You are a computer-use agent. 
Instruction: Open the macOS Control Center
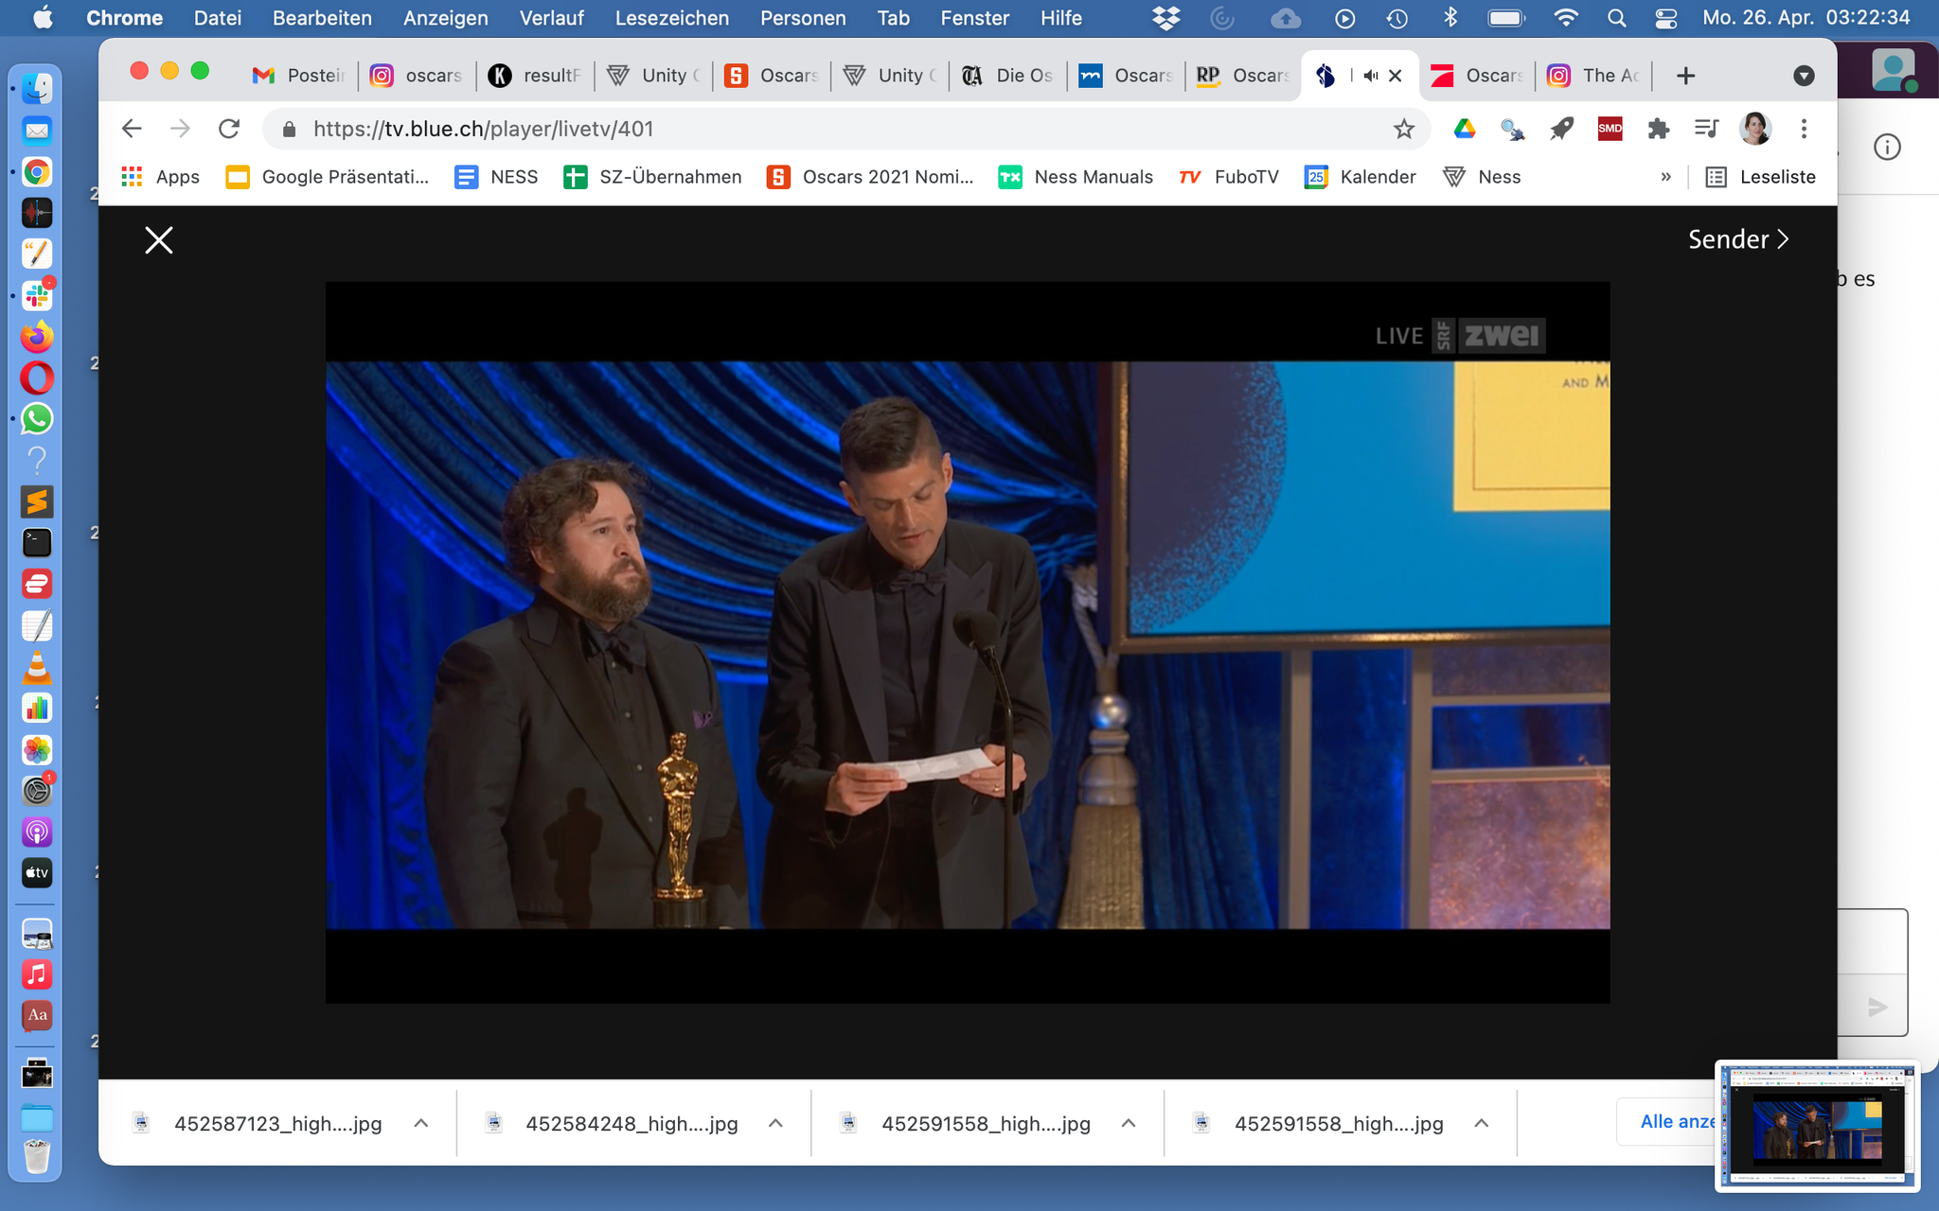1665,18
